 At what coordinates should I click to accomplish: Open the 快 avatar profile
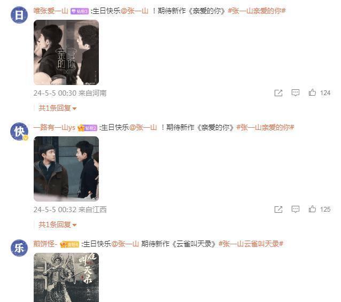(x=19, y=131)
